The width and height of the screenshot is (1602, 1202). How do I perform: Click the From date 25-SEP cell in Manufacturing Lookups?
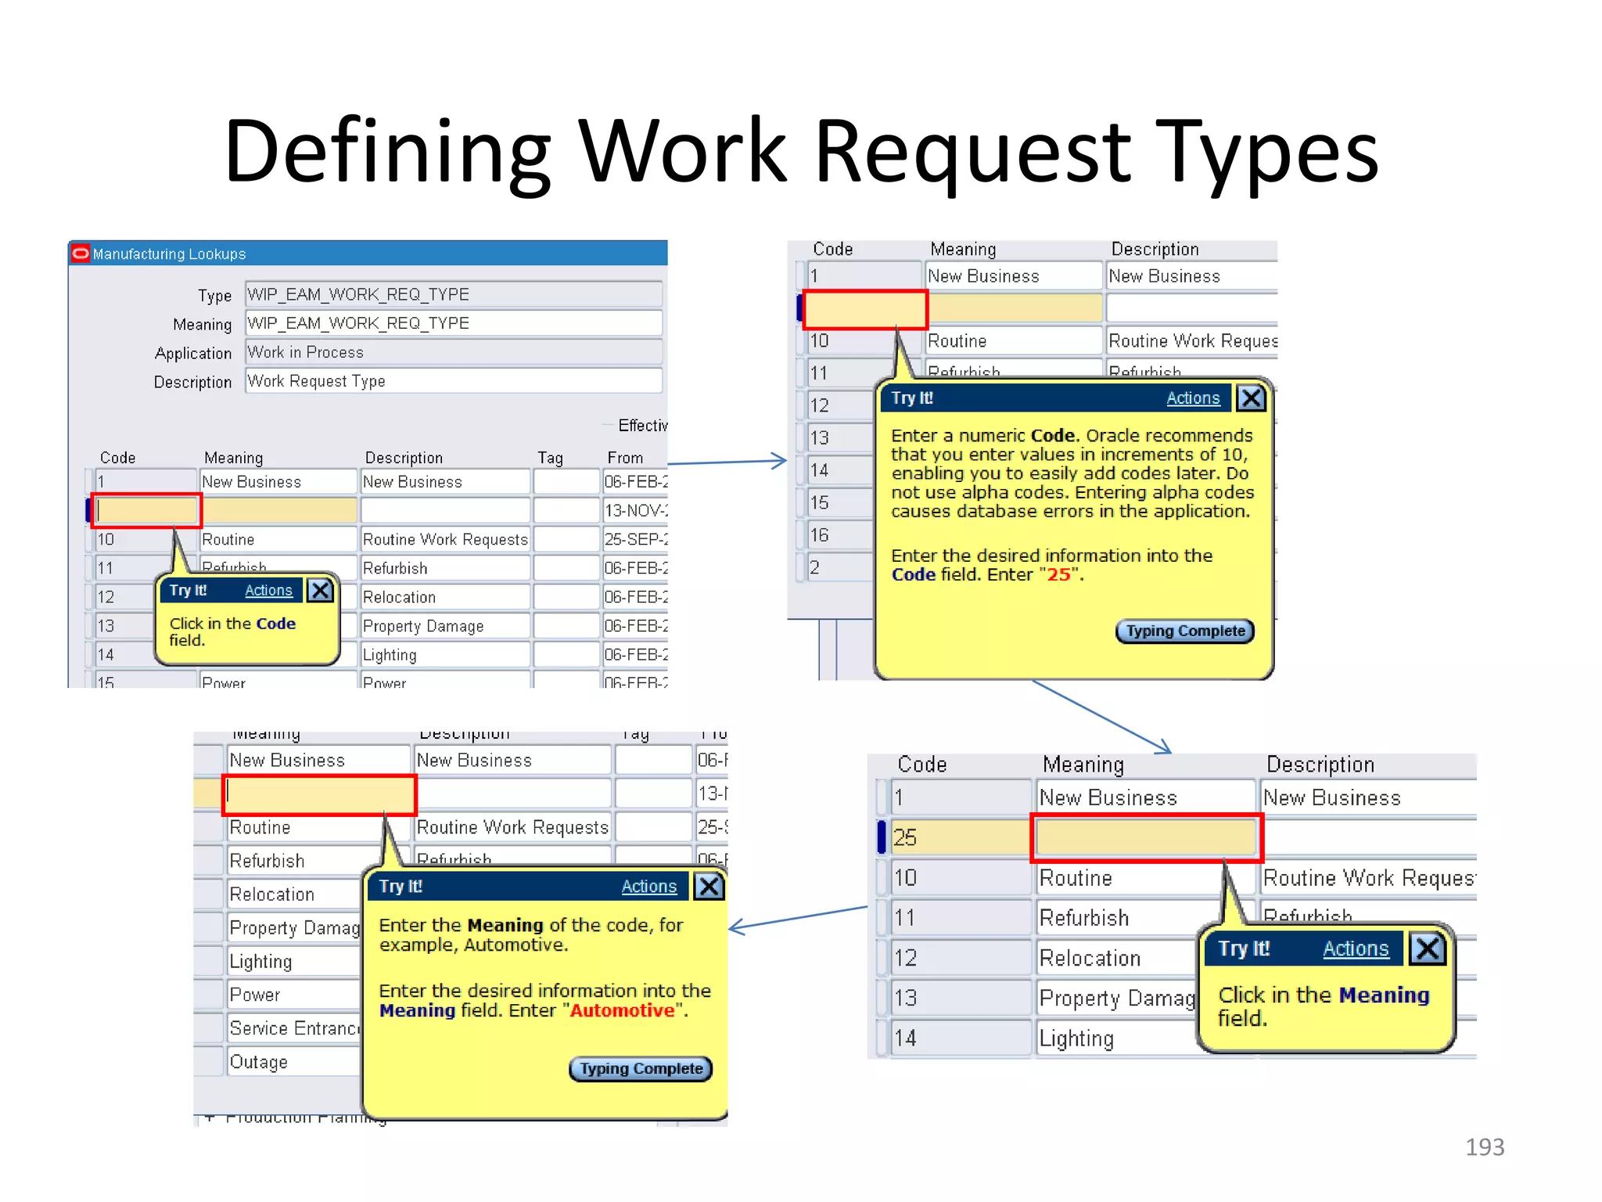(x=634, y=539)
